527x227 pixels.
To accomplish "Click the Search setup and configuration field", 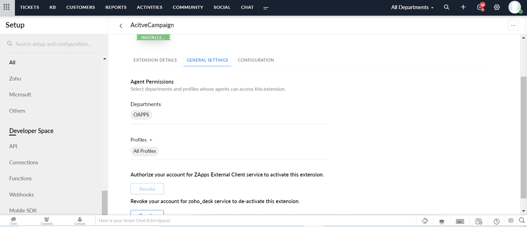I will point(53,44).
